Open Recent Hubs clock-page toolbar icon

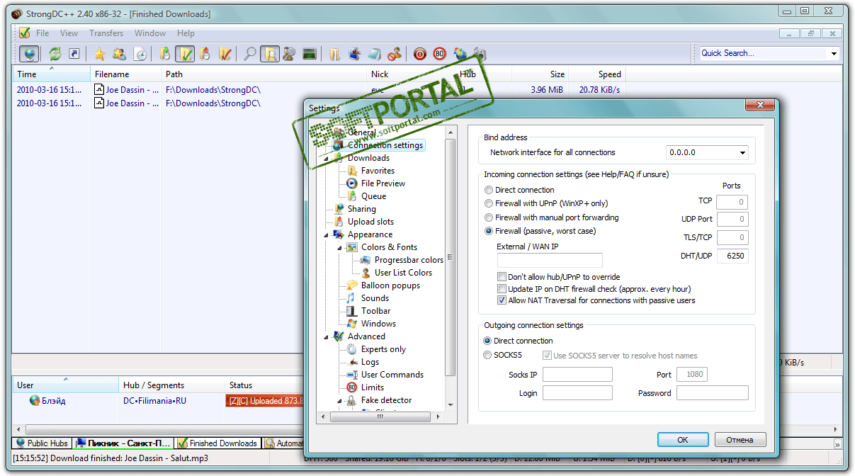pyautogui.click(x=140, y=53)
